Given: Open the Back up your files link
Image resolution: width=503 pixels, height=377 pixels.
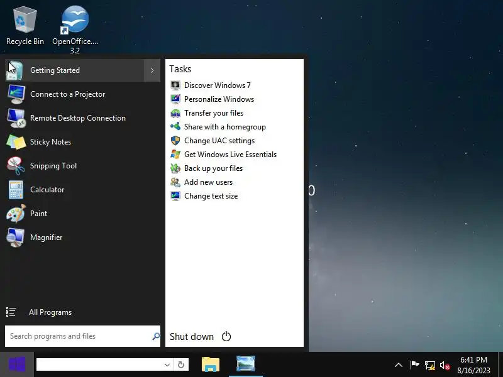Looking at the screenshot, I should [213, 168].
